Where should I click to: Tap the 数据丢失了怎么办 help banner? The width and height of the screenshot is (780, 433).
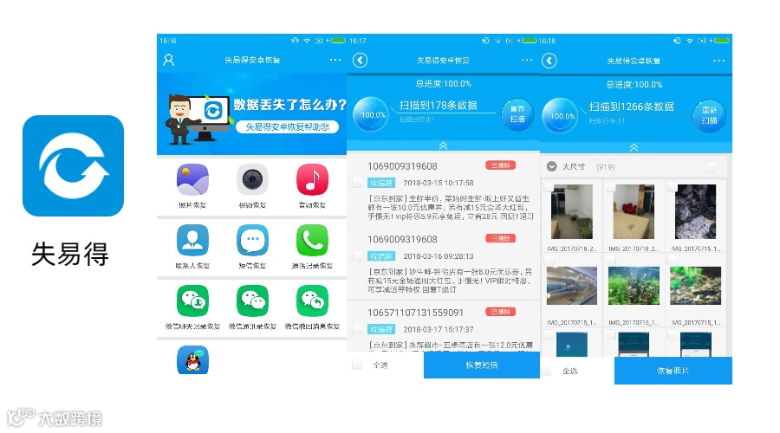click(x=251, y=114)
